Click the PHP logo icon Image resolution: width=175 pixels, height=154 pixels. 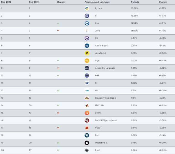tap(87, 75)
